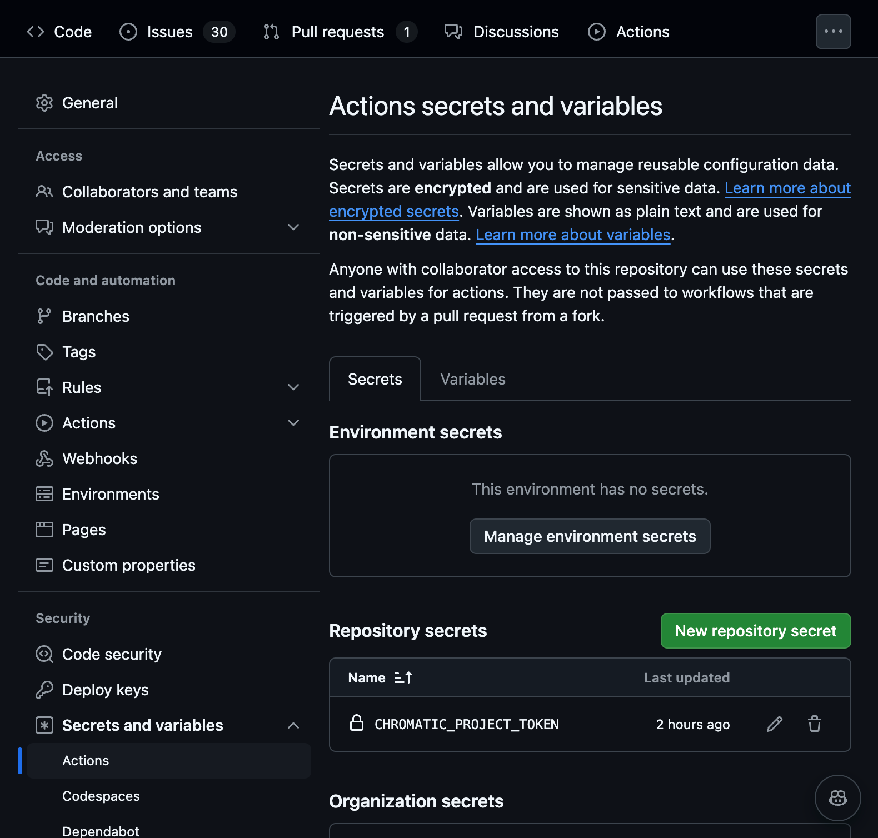The width and height of the screenshot is (878, 838).
Task: Click the lock icon beside CHROMATIC_PROJECT_TOKEN
Action: tap(357, 723)
